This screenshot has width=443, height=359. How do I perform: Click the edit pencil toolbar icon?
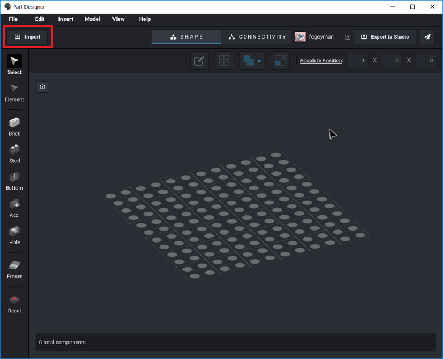click(x=199, y=60)
